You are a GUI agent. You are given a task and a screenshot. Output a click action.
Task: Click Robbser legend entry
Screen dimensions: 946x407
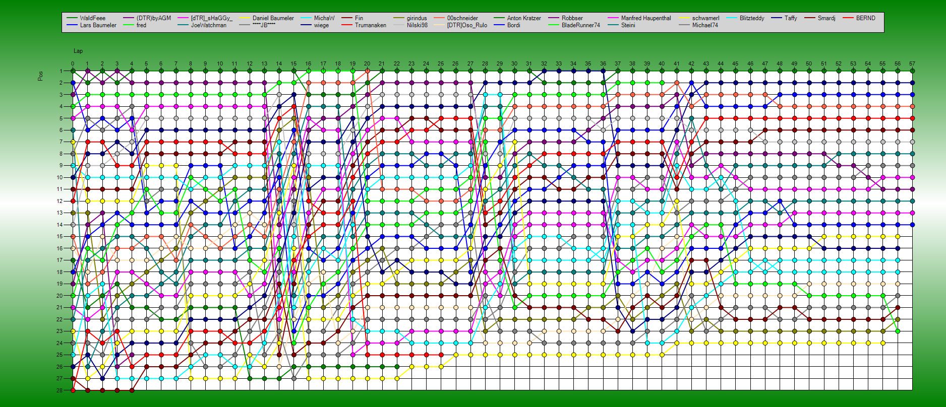pos(572,18)
